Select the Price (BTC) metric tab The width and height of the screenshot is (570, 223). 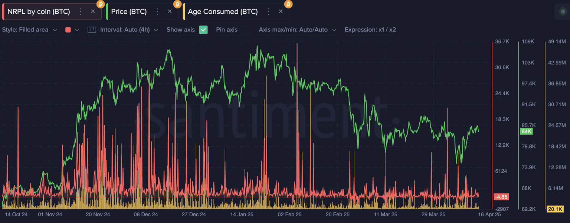[129, 11]
